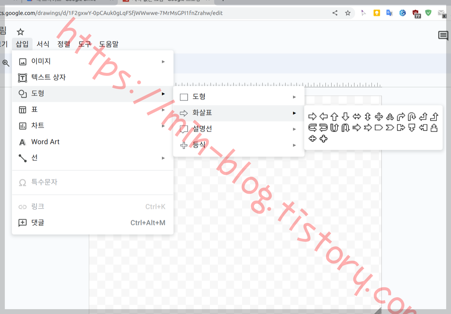Open the green shield extension
451x314 pixels.
click(x=428, y=13)
